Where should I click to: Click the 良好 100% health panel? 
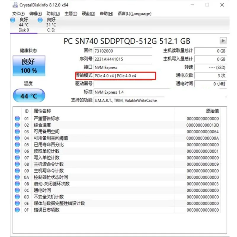click(x=29, y=66)
